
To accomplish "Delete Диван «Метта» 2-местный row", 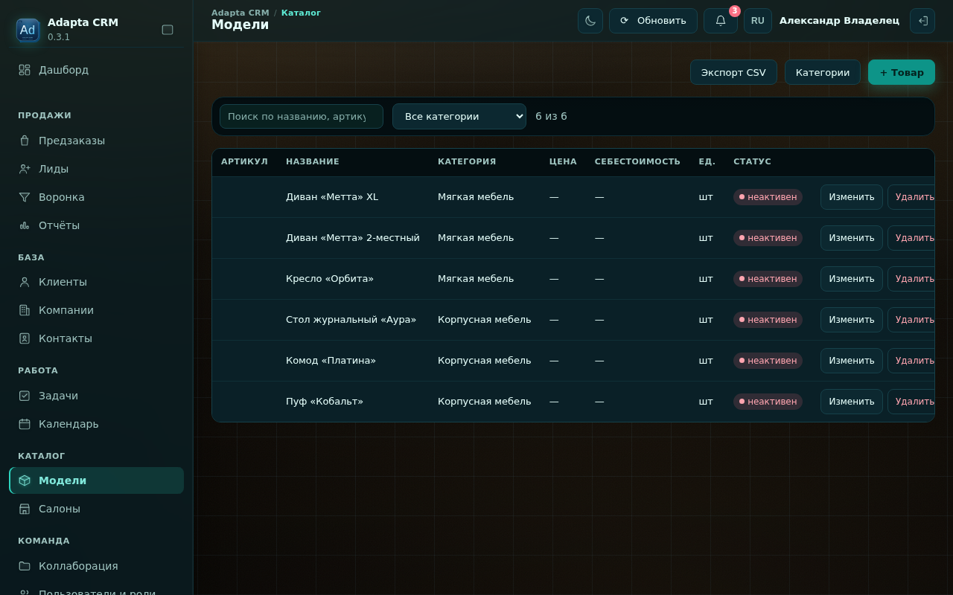I will (x=911, y=238).
